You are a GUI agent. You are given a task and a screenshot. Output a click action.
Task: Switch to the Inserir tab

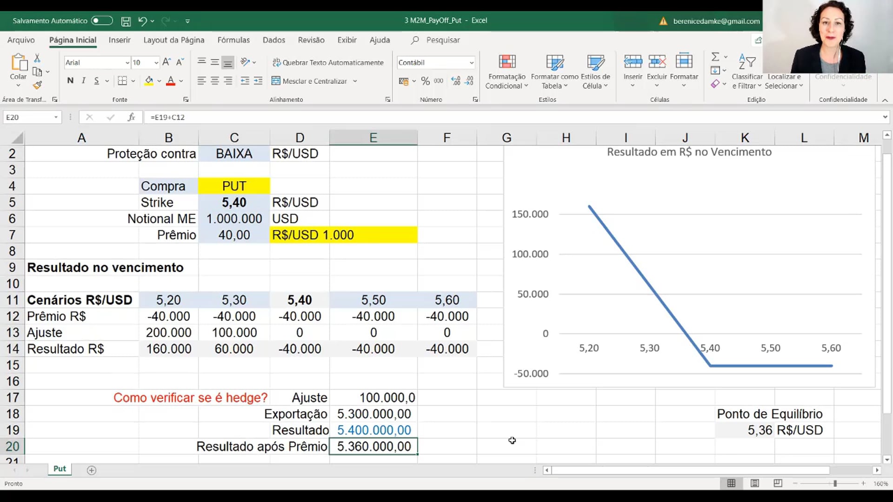pos(120,40)
